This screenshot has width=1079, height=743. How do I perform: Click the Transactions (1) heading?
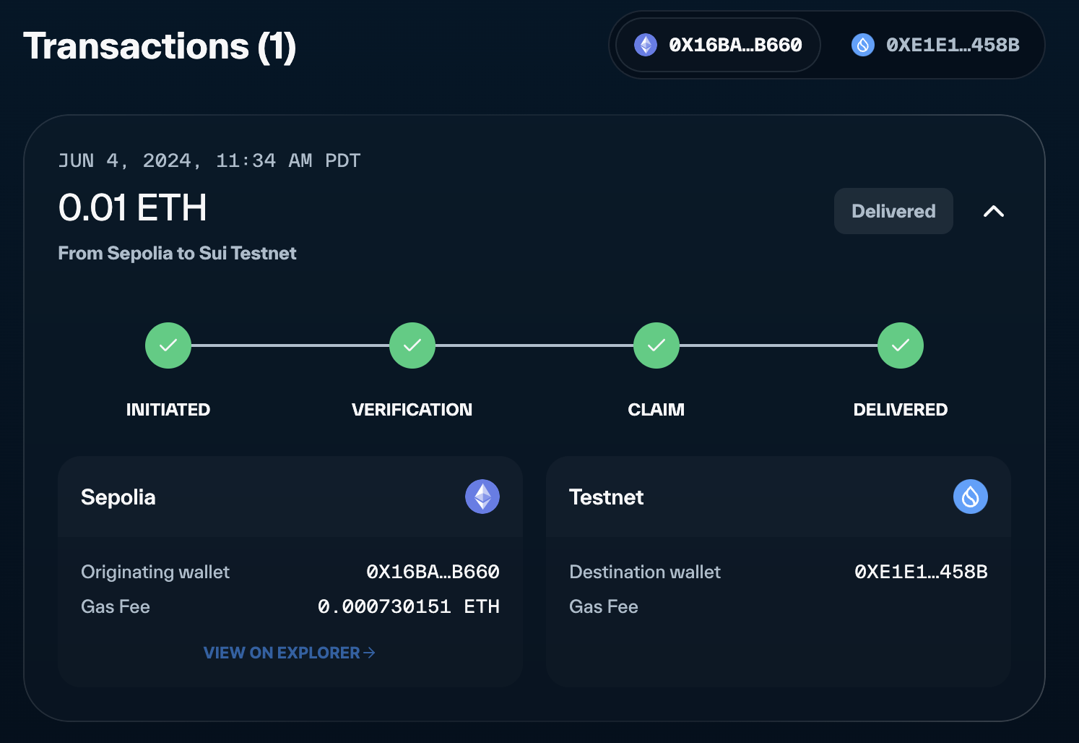point(160,46)
